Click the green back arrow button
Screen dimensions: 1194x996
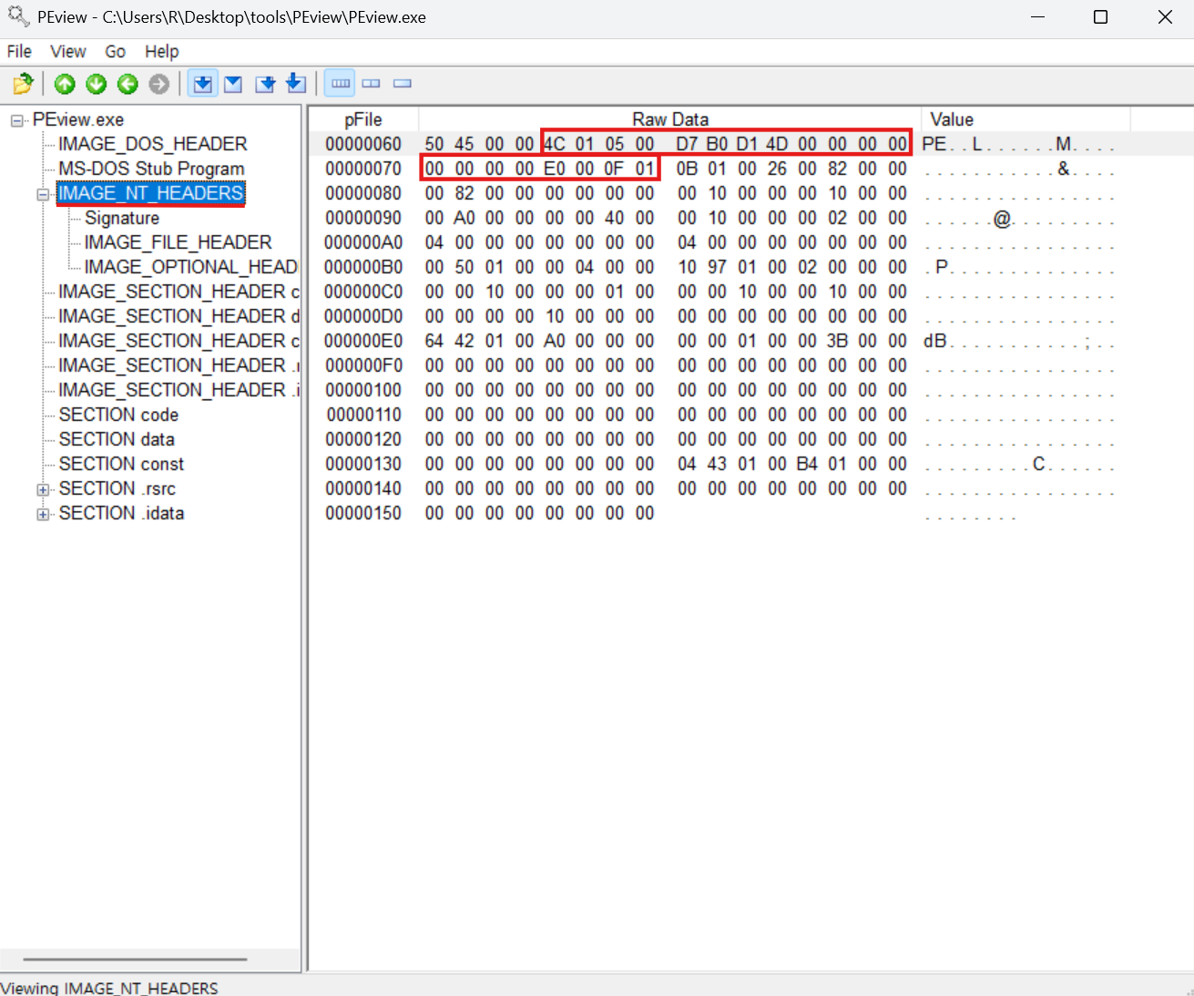coord(128,84)
